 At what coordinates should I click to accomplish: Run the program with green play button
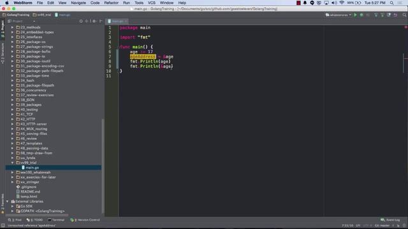click(355, 15)
